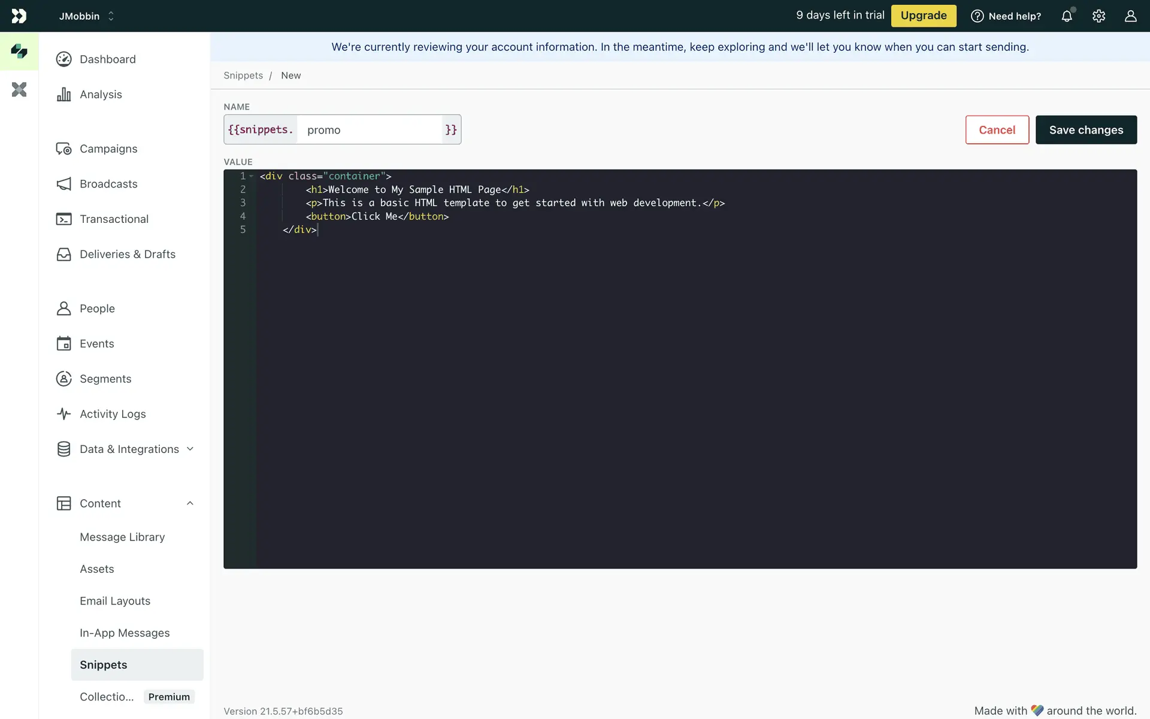This screenshot has height=719, width=1150.
Task: Collapse the Content section chevron
Action: pyautogui.click(x=190, y=503)
